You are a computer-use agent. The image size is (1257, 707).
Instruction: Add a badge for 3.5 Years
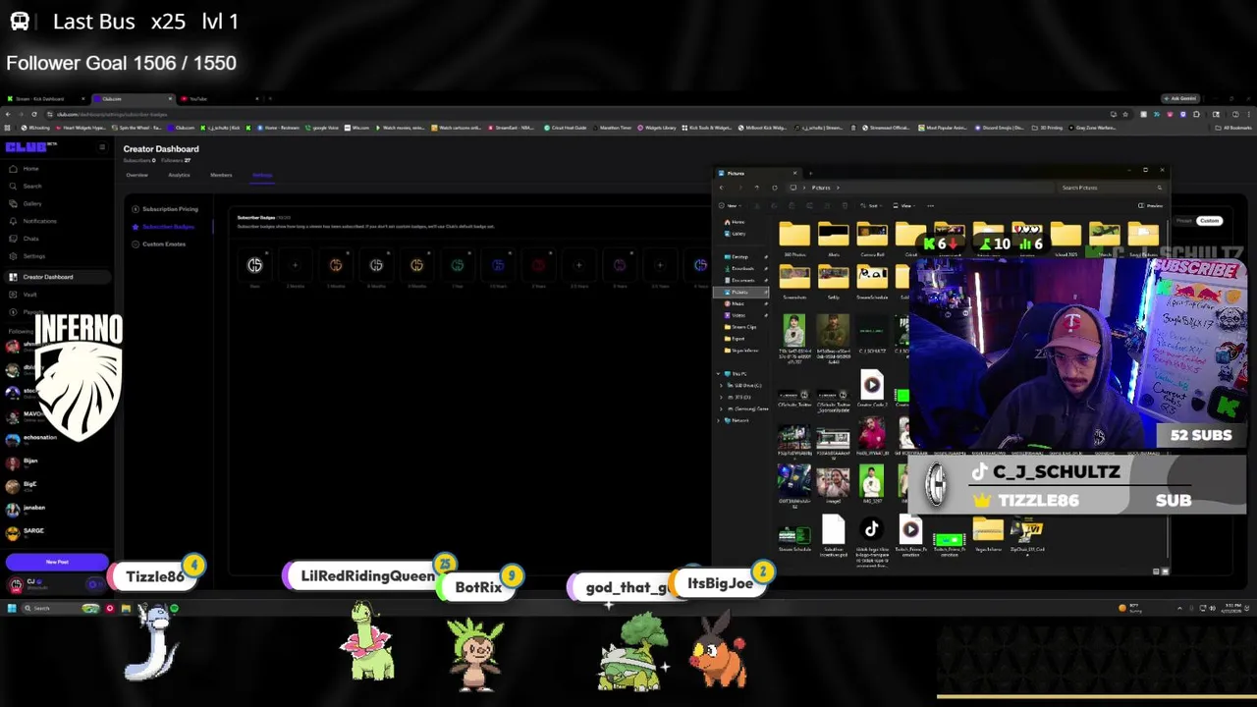pyautogui.click(x=660, y=265)
